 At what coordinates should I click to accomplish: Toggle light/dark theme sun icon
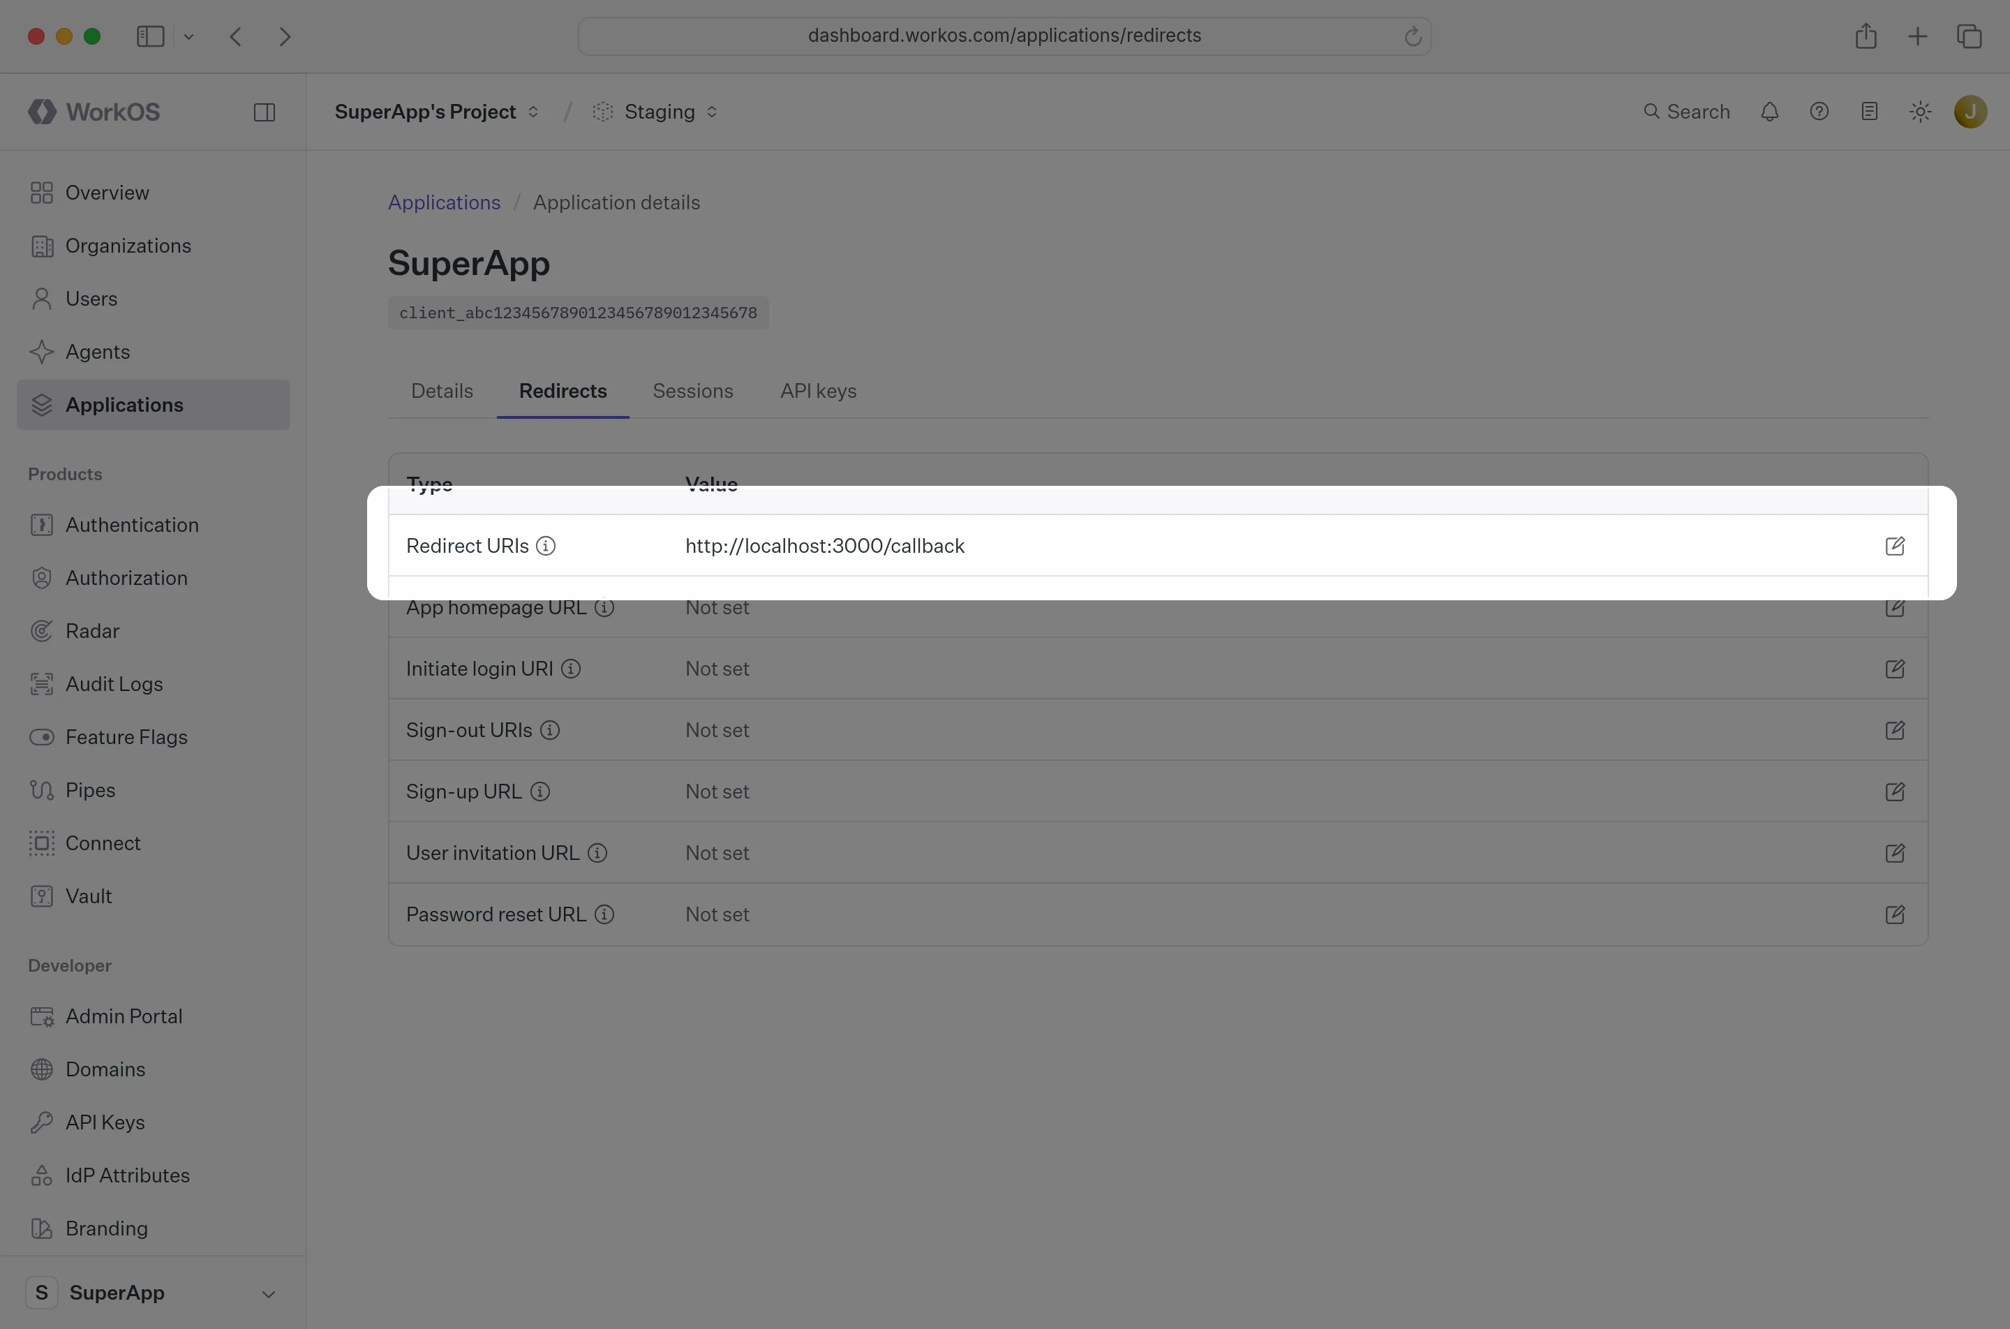pos(1920,112)
